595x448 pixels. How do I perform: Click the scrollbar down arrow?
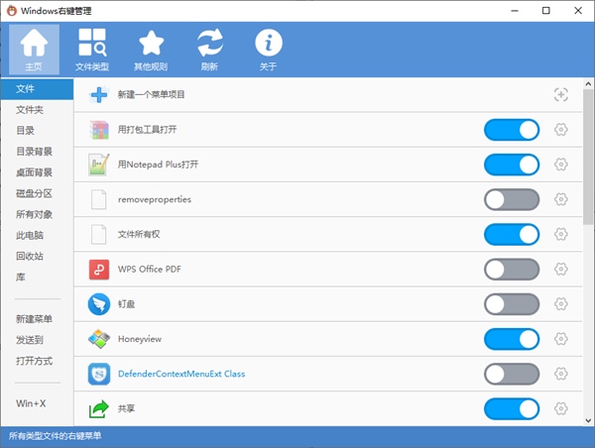click(x=588, y=420)
